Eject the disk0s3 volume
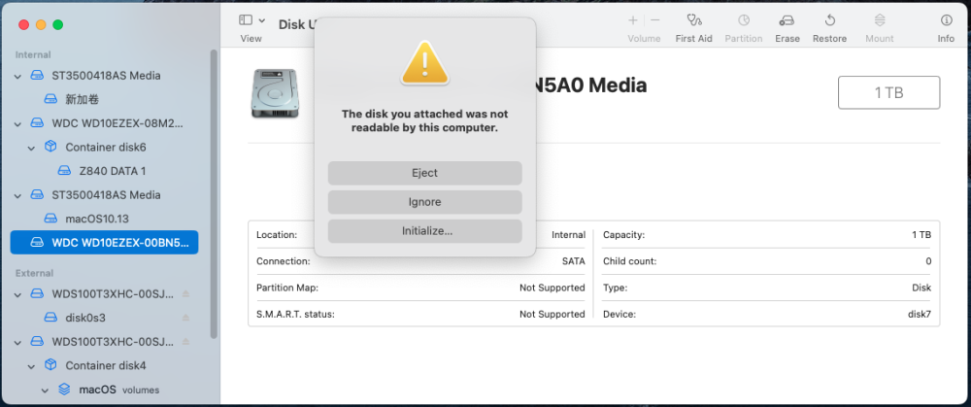Screen dimensions: 971x407 (x=185, y=318)
